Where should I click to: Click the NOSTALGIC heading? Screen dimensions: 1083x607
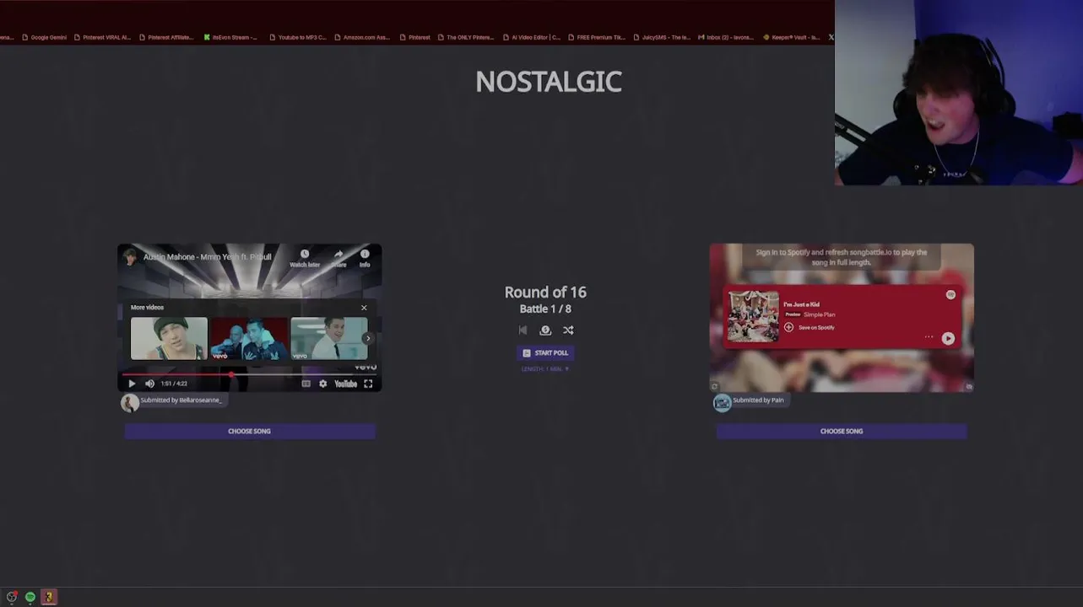coord(549,82)
